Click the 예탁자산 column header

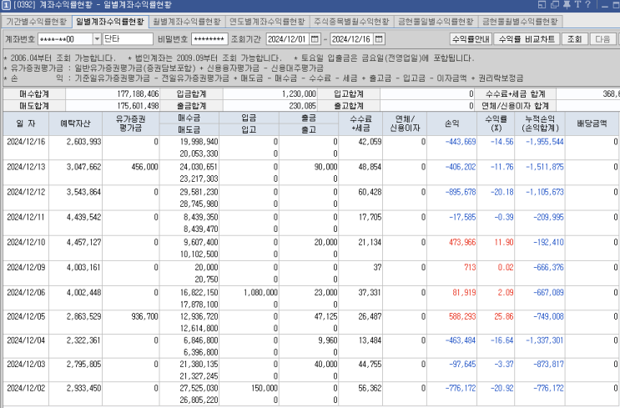tap(75, 123)
